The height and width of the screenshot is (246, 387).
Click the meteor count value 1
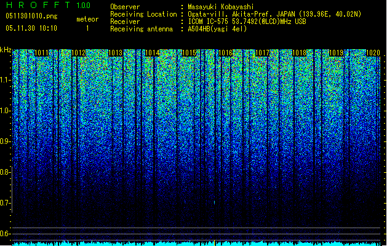87,28
